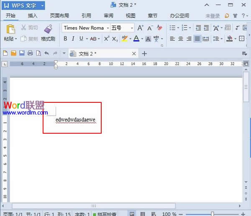
Task: Open the 页面布局 ribbon tab
Action: (59, 16)
